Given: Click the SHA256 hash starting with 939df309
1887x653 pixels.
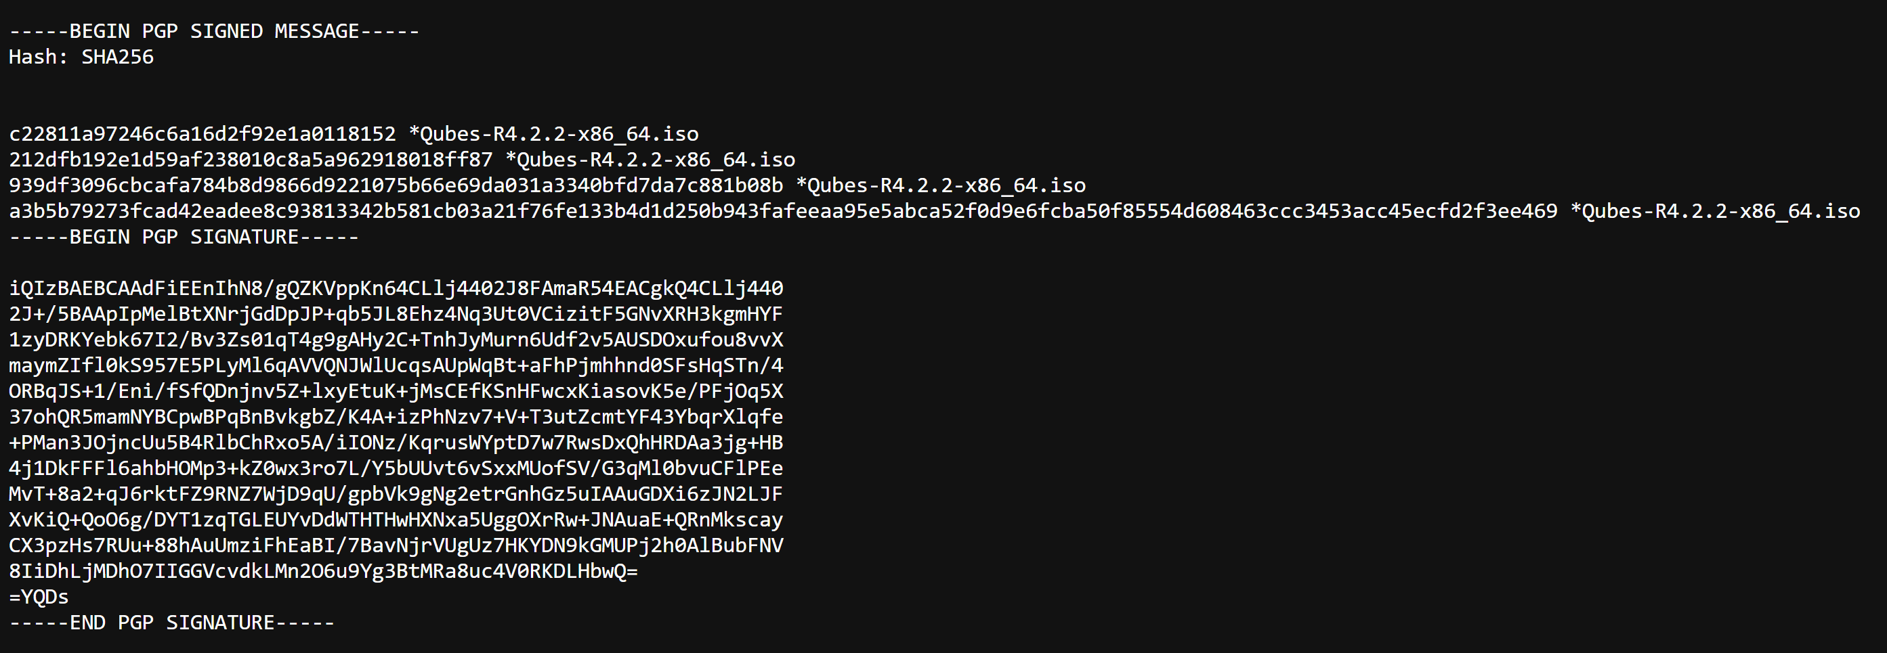Looking at the screenshot, I should pos(396,185).
